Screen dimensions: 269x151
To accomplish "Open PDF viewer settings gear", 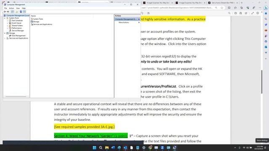I will click(x=258, y=13).
